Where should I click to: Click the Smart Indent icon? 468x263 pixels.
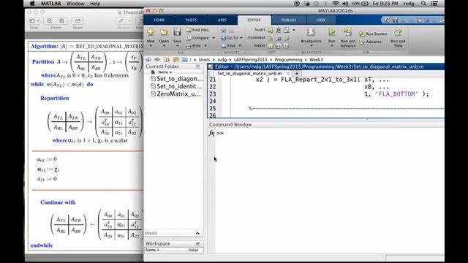click(x=270, y=45)
